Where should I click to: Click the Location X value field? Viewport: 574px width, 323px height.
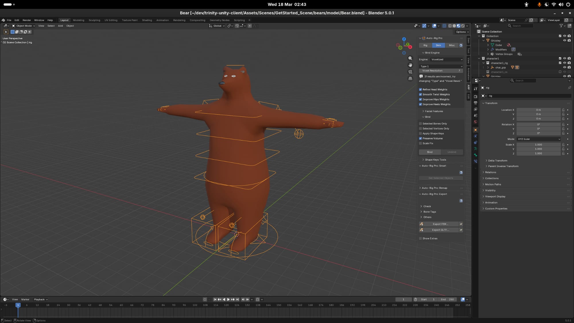538,110
